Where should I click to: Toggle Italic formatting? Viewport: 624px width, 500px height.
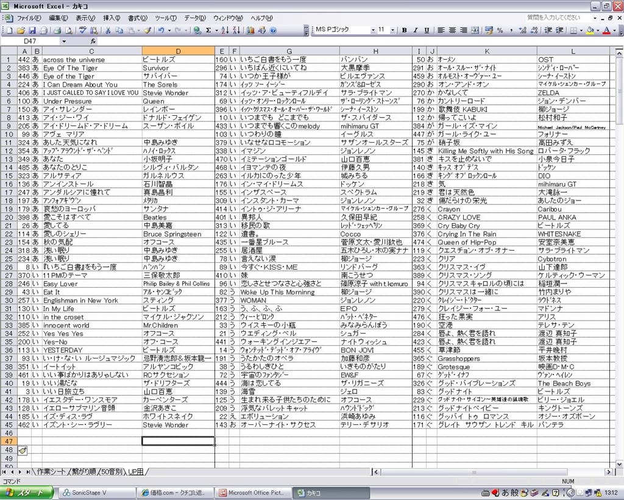coord(415,30)
